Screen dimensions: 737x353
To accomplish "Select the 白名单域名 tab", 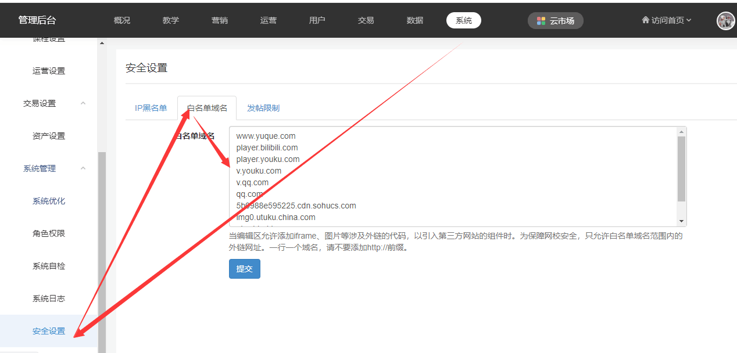I will 207,108.
